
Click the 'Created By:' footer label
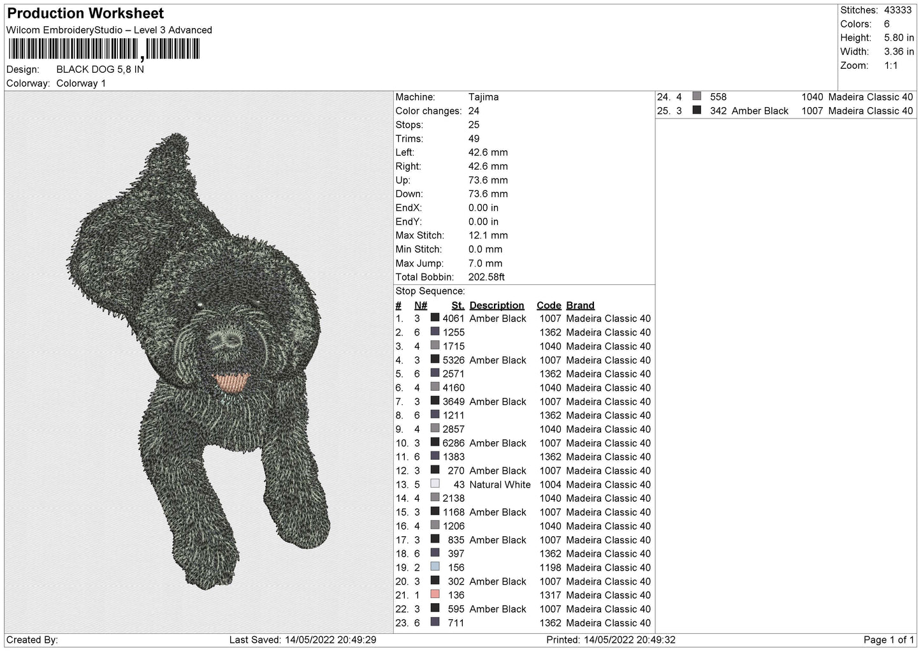point(32,640)
